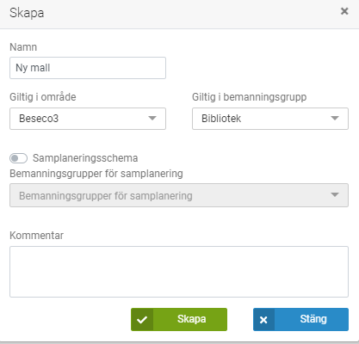Close the Skapa dialog with the X icon
This screenshot has height=344, width=359.
pos(344,11)
